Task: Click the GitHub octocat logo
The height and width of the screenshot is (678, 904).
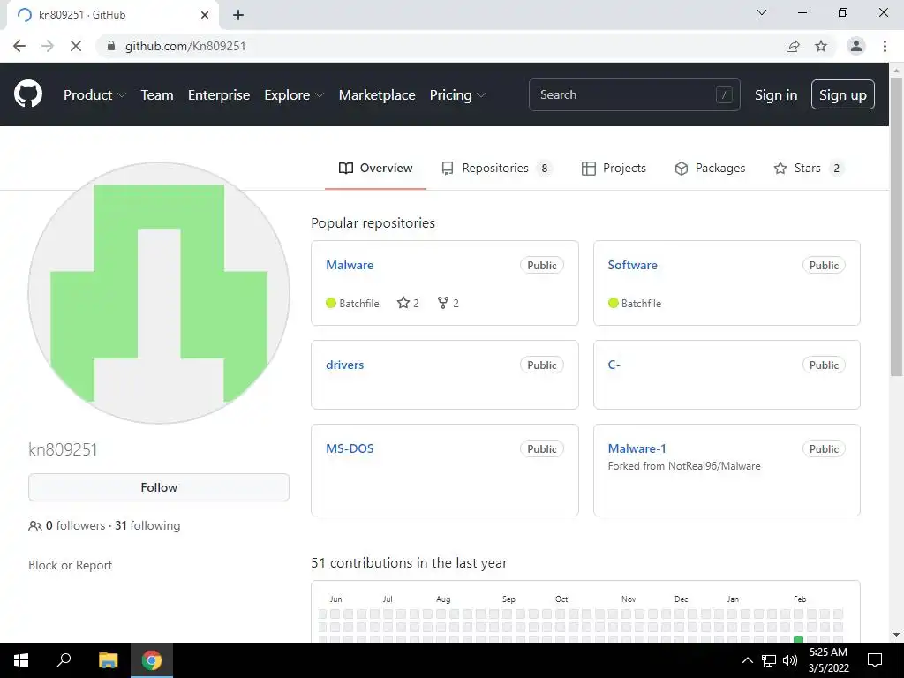Action: 27,94
